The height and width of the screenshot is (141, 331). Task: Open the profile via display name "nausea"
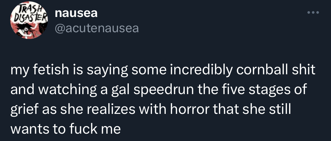point(76,13)
